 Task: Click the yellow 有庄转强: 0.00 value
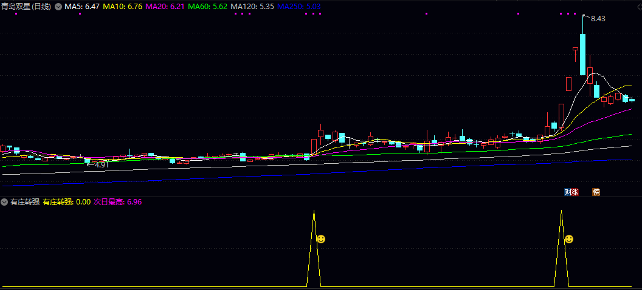[x=67, y=202]
